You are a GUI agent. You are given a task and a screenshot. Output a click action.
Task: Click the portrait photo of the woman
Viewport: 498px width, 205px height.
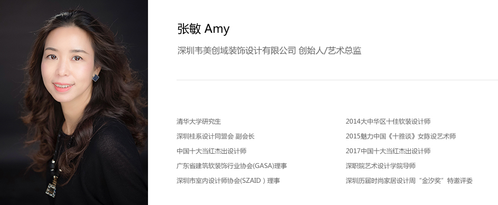(73, 102)
